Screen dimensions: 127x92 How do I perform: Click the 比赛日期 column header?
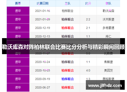[x=43, y=4]
